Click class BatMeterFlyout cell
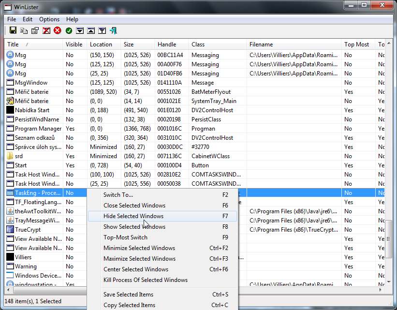Image resolution: width=397 pixels, height=310 pixels. 211,92
